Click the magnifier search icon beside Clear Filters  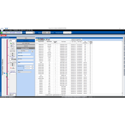[x=32, y=51]
